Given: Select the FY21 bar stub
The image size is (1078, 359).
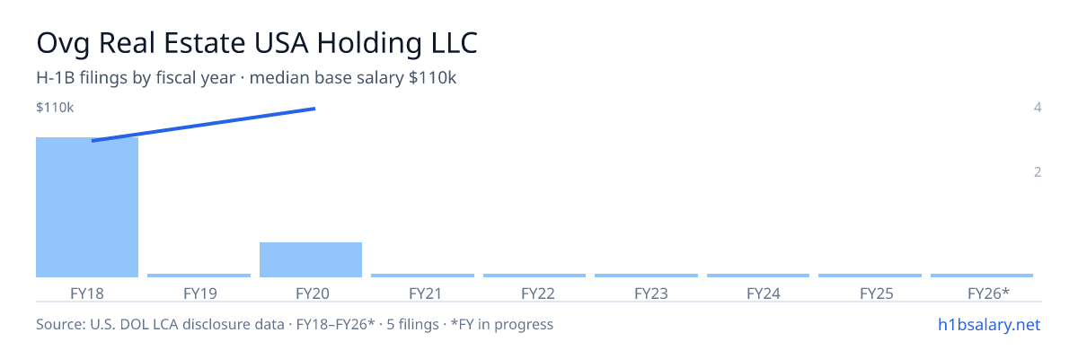Looking at the screenshot, I should tap(422, 276).
